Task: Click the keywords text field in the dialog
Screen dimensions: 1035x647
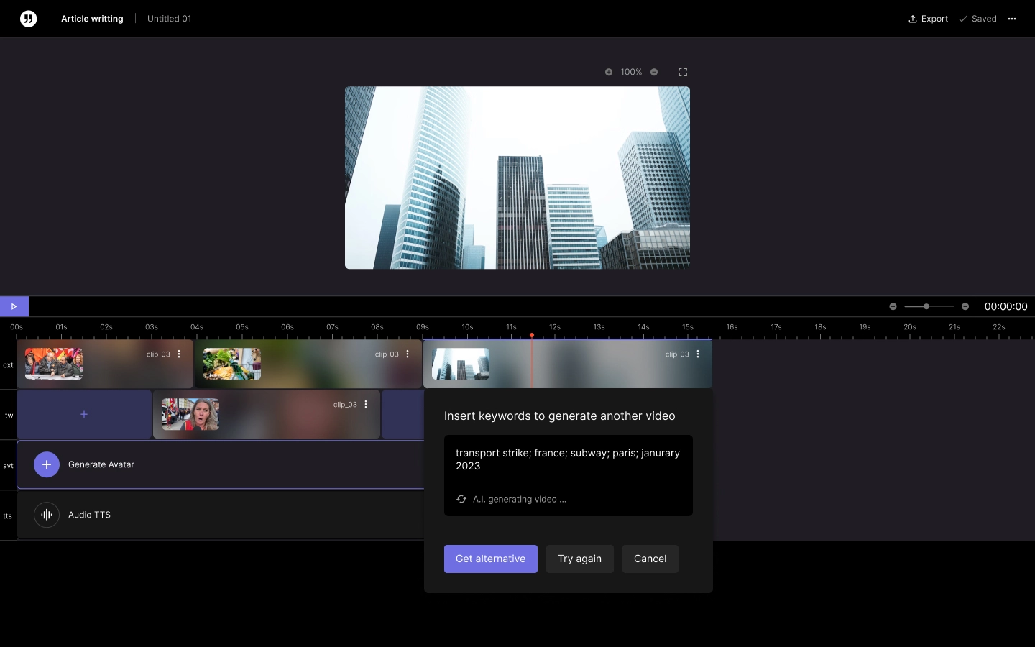Action: click(x=568, y=460)
